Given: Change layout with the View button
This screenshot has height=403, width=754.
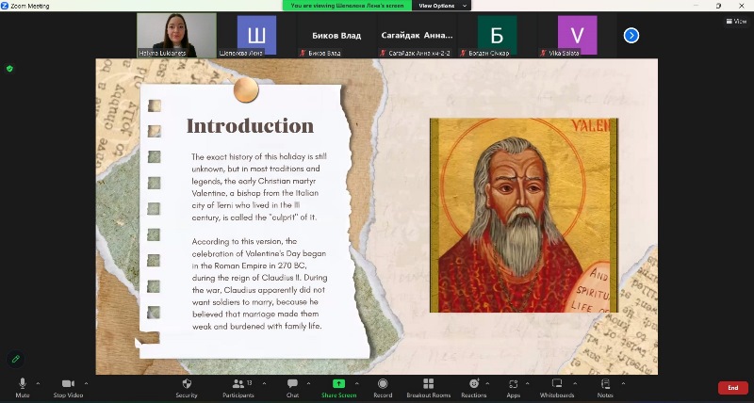Looking at the screenshot, I should click(736, 21).
